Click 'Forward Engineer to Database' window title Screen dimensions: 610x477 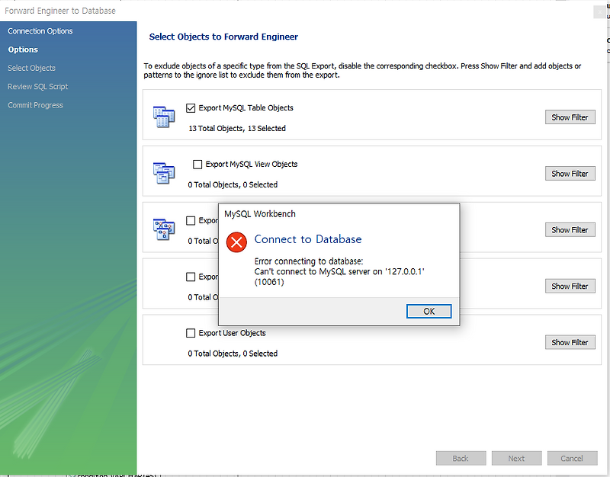tap(60, 11)
